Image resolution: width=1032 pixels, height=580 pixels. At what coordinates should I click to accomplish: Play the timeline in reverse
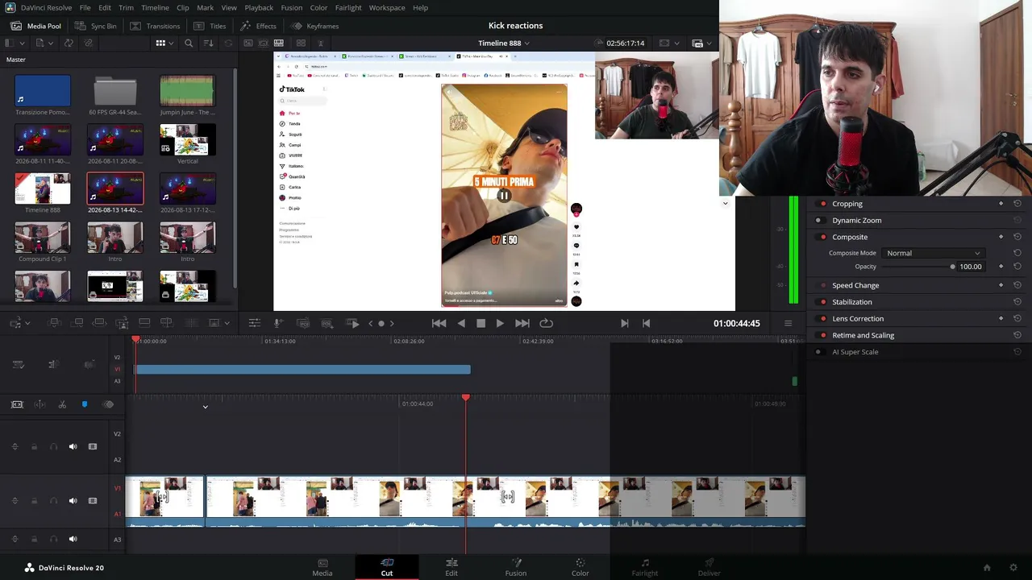click(461, 323)
